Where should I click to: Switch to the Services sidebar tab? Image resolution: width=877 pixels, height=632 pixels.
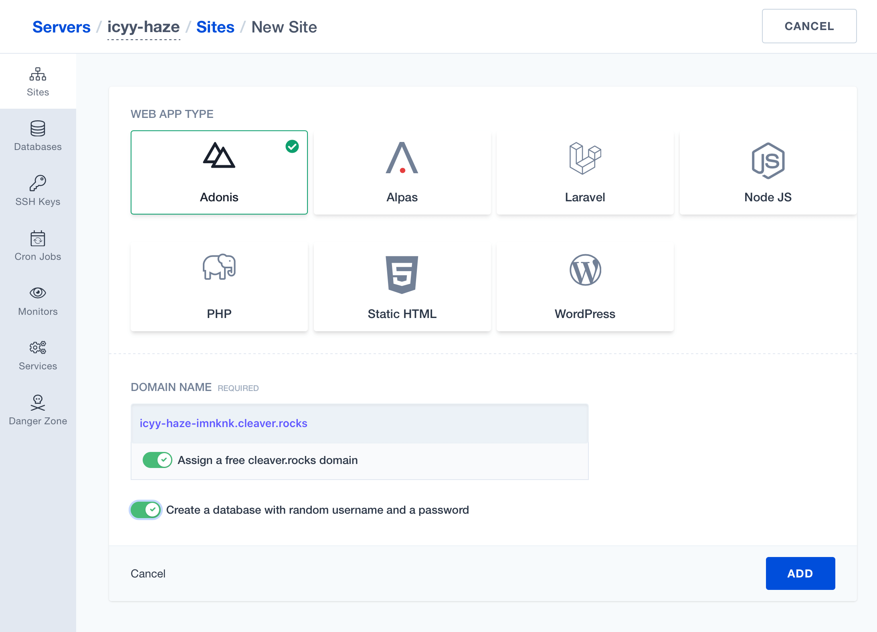pyautogui.click(x=38, y=356)
